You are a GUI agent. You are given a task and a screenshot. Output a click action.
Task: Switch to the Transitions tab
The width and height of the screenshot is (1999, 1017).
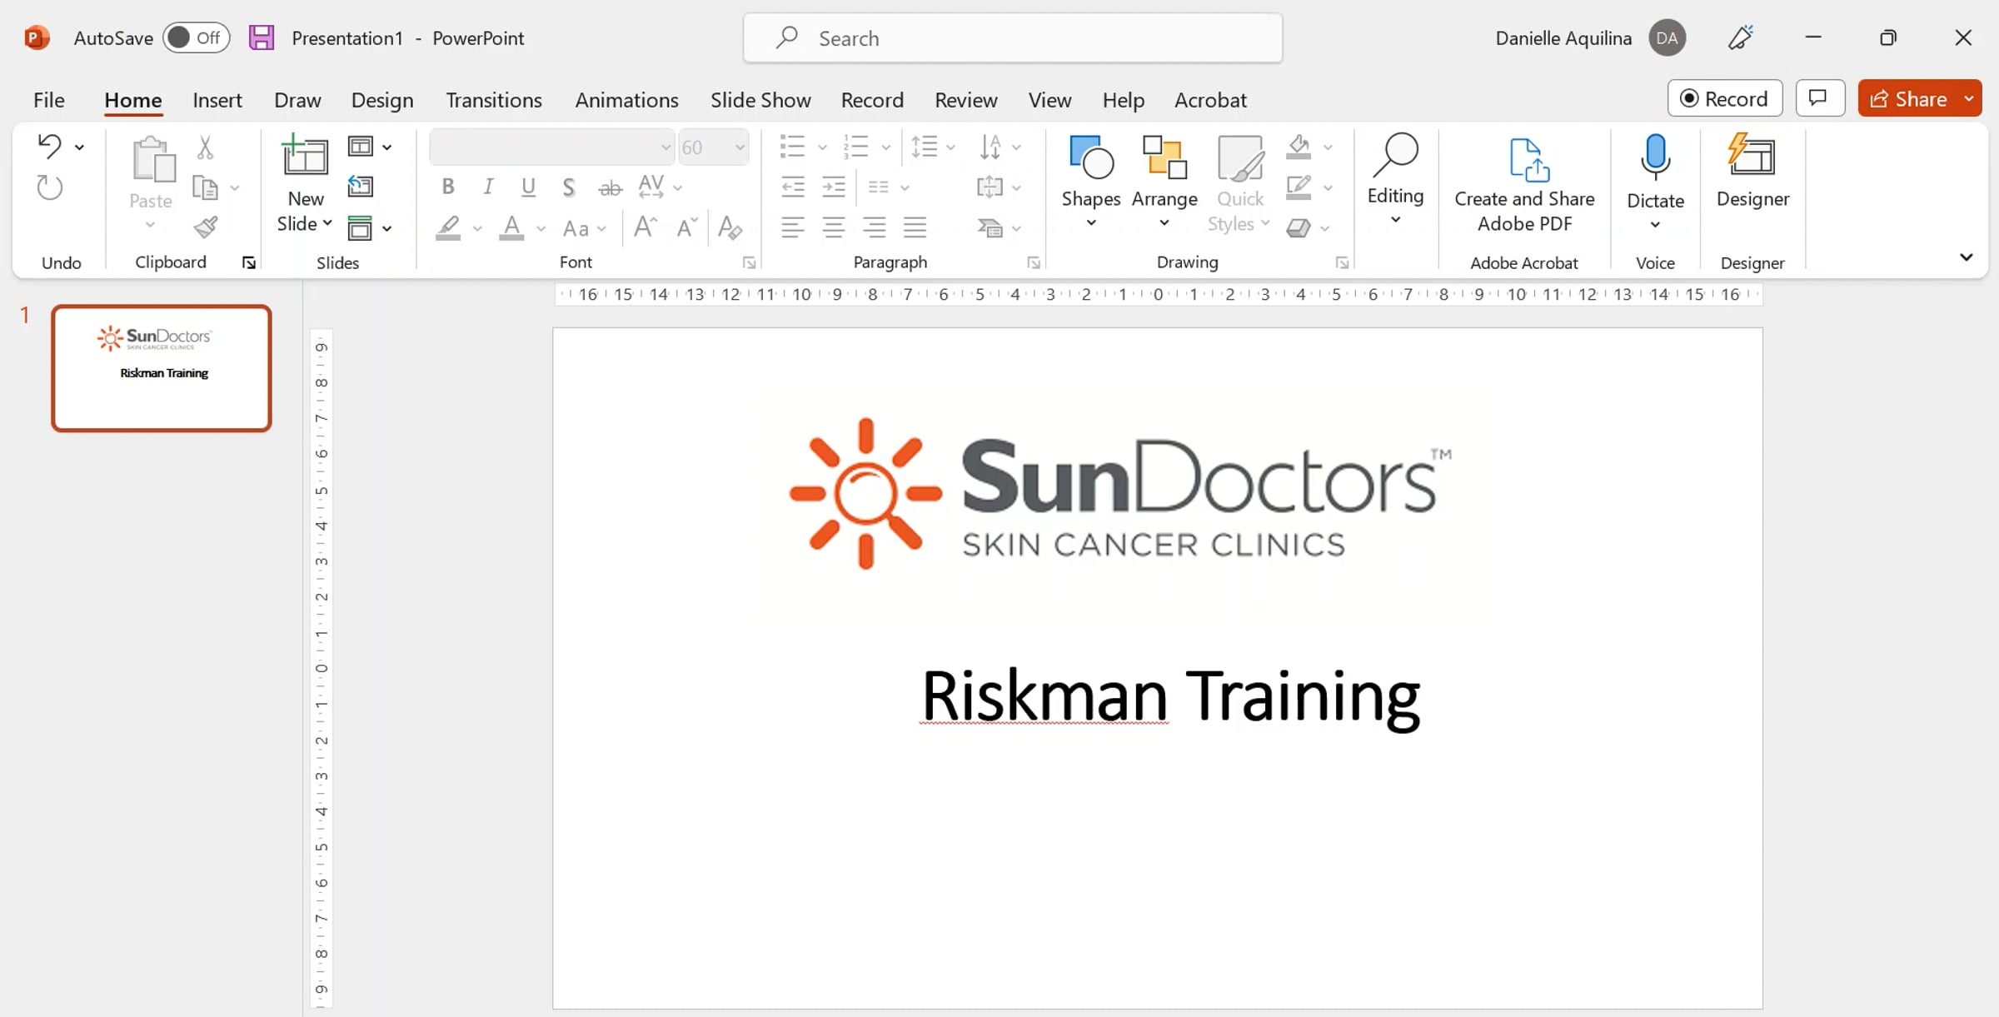[x=494, y=99]
